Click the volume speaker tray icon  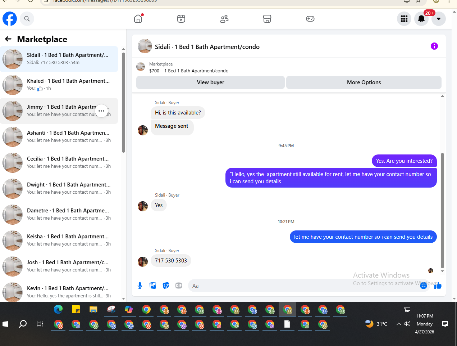[407, 324]
